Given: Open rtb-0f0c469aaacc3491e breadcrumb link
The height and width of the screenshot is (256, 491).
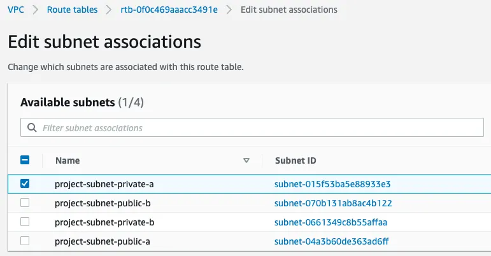Looking at the screenshot, I should (x=169, y=10).
